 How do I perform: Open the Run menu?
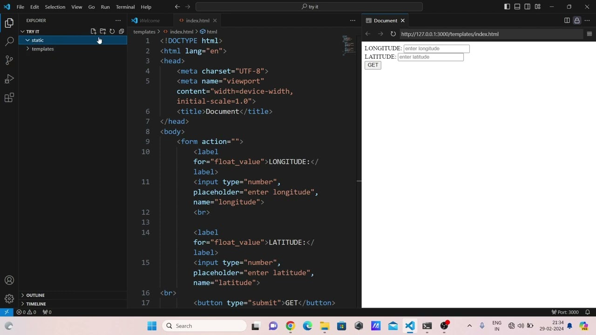click(x=105, y=7)
